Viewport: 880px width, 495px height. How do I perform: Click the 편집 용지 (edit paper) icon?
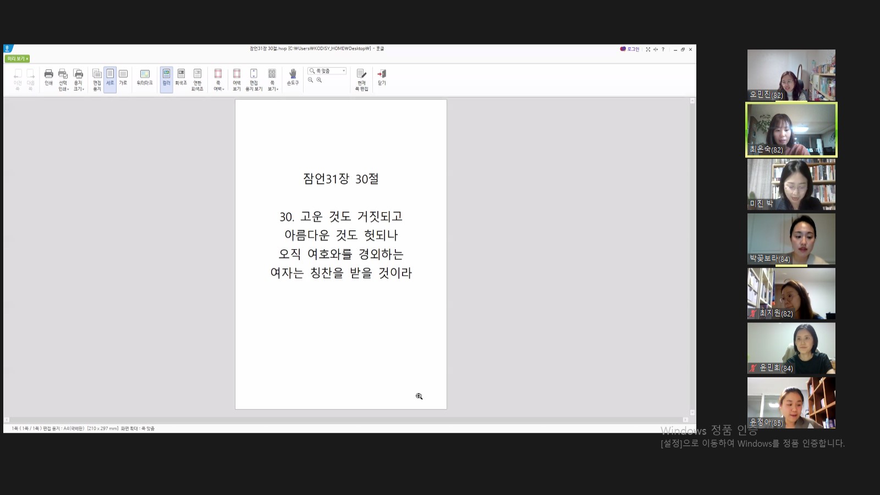(x=97, y=80)
